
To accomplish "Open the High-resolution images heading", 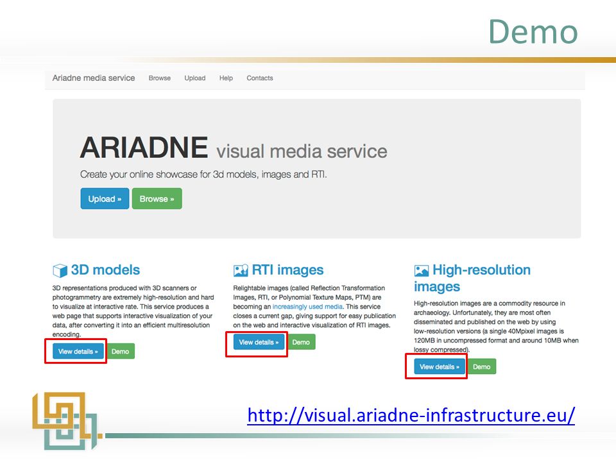I will tap(472, 278).
